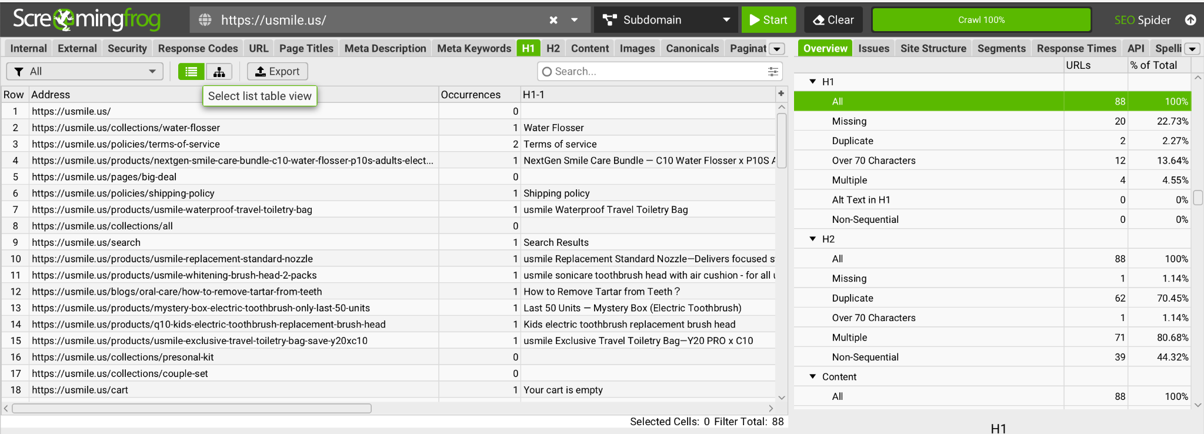Switch to tree view icon
1204x434 pixels.
point(219,71)
